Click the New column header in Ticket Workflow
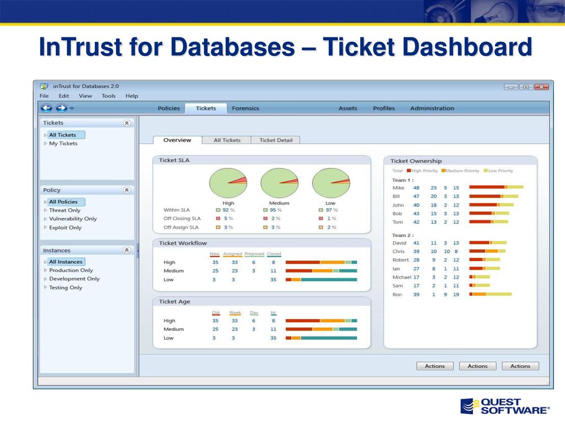 215,254
